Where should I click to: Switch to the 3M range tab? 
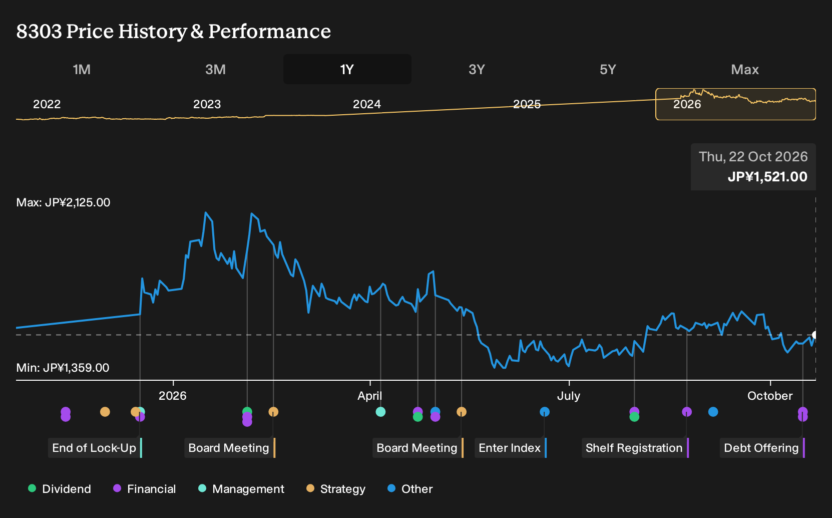[x=215, y=69]
